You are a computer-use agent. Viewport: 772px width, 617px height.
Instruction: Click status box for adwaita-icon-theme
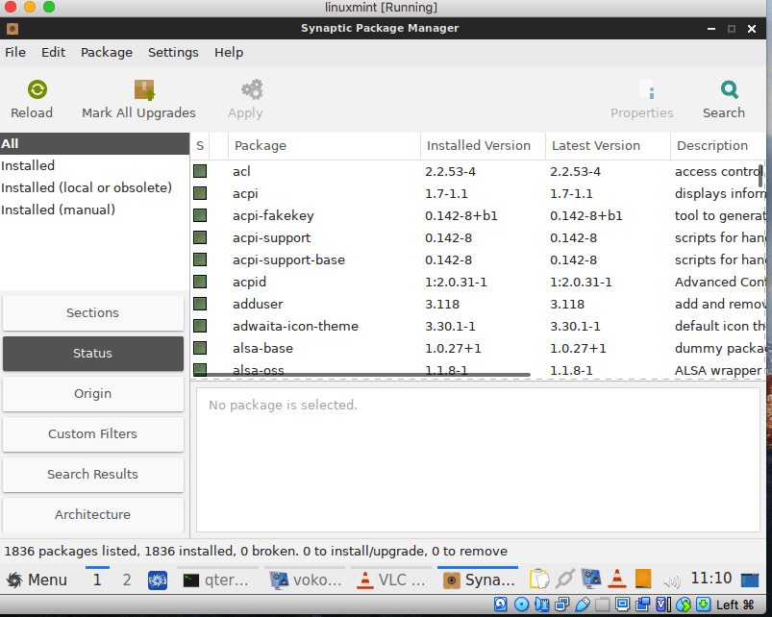[x=200, y=326]
